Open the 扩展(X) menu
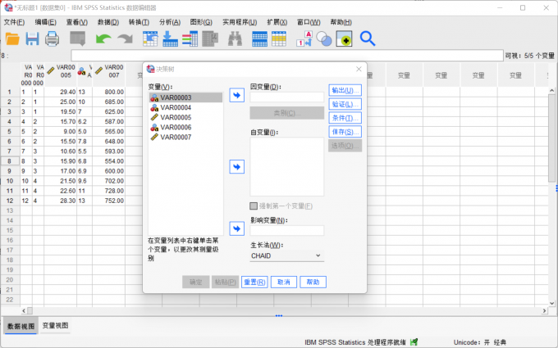Viewport: 558px width, 348px height. (277, 22)
